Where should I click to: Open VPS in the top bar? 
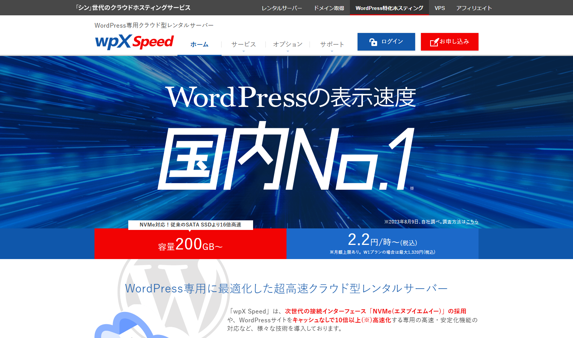click(x=440, y=8)
